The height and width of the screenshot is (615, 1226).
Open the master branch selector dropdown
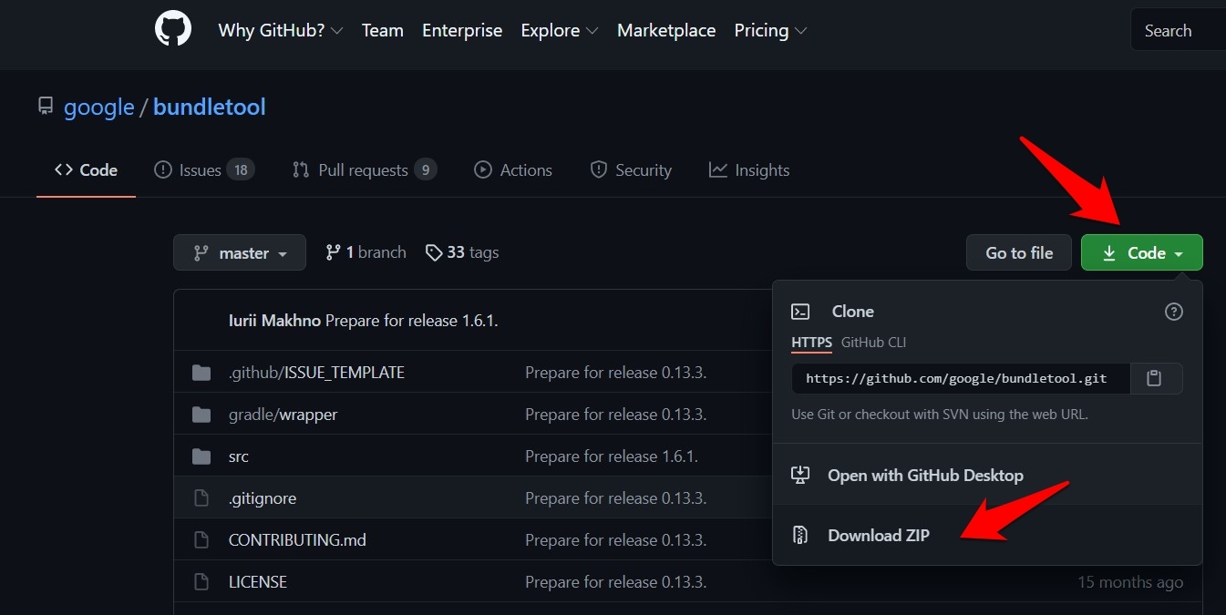point(240,252)
